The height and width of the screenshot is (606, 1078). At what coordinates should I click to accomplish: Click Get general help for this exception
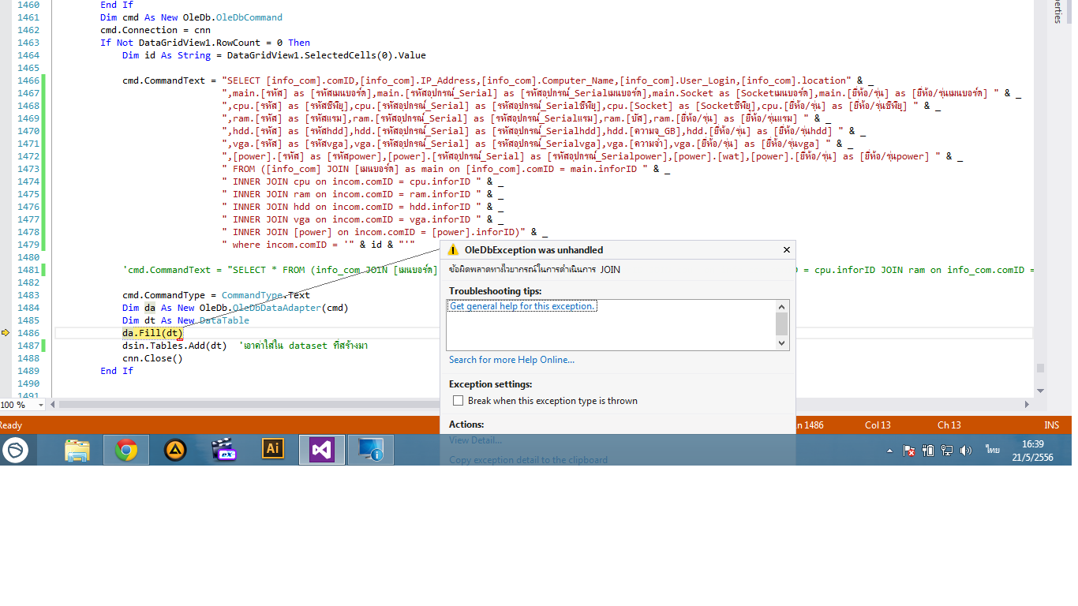522,306
